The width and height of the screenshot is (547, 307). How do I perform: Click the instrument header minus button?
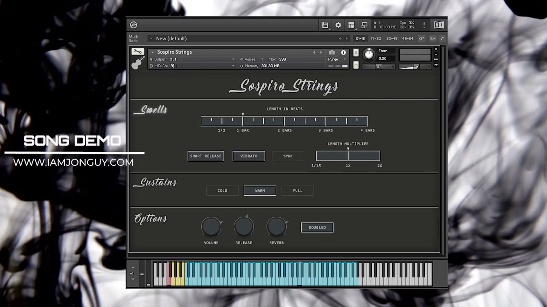(436, 54)
